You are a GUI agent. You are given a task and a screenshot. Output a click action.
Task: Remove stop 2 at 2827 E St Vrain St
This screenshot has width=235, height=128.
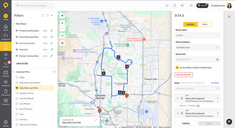[x=217, y=113]
